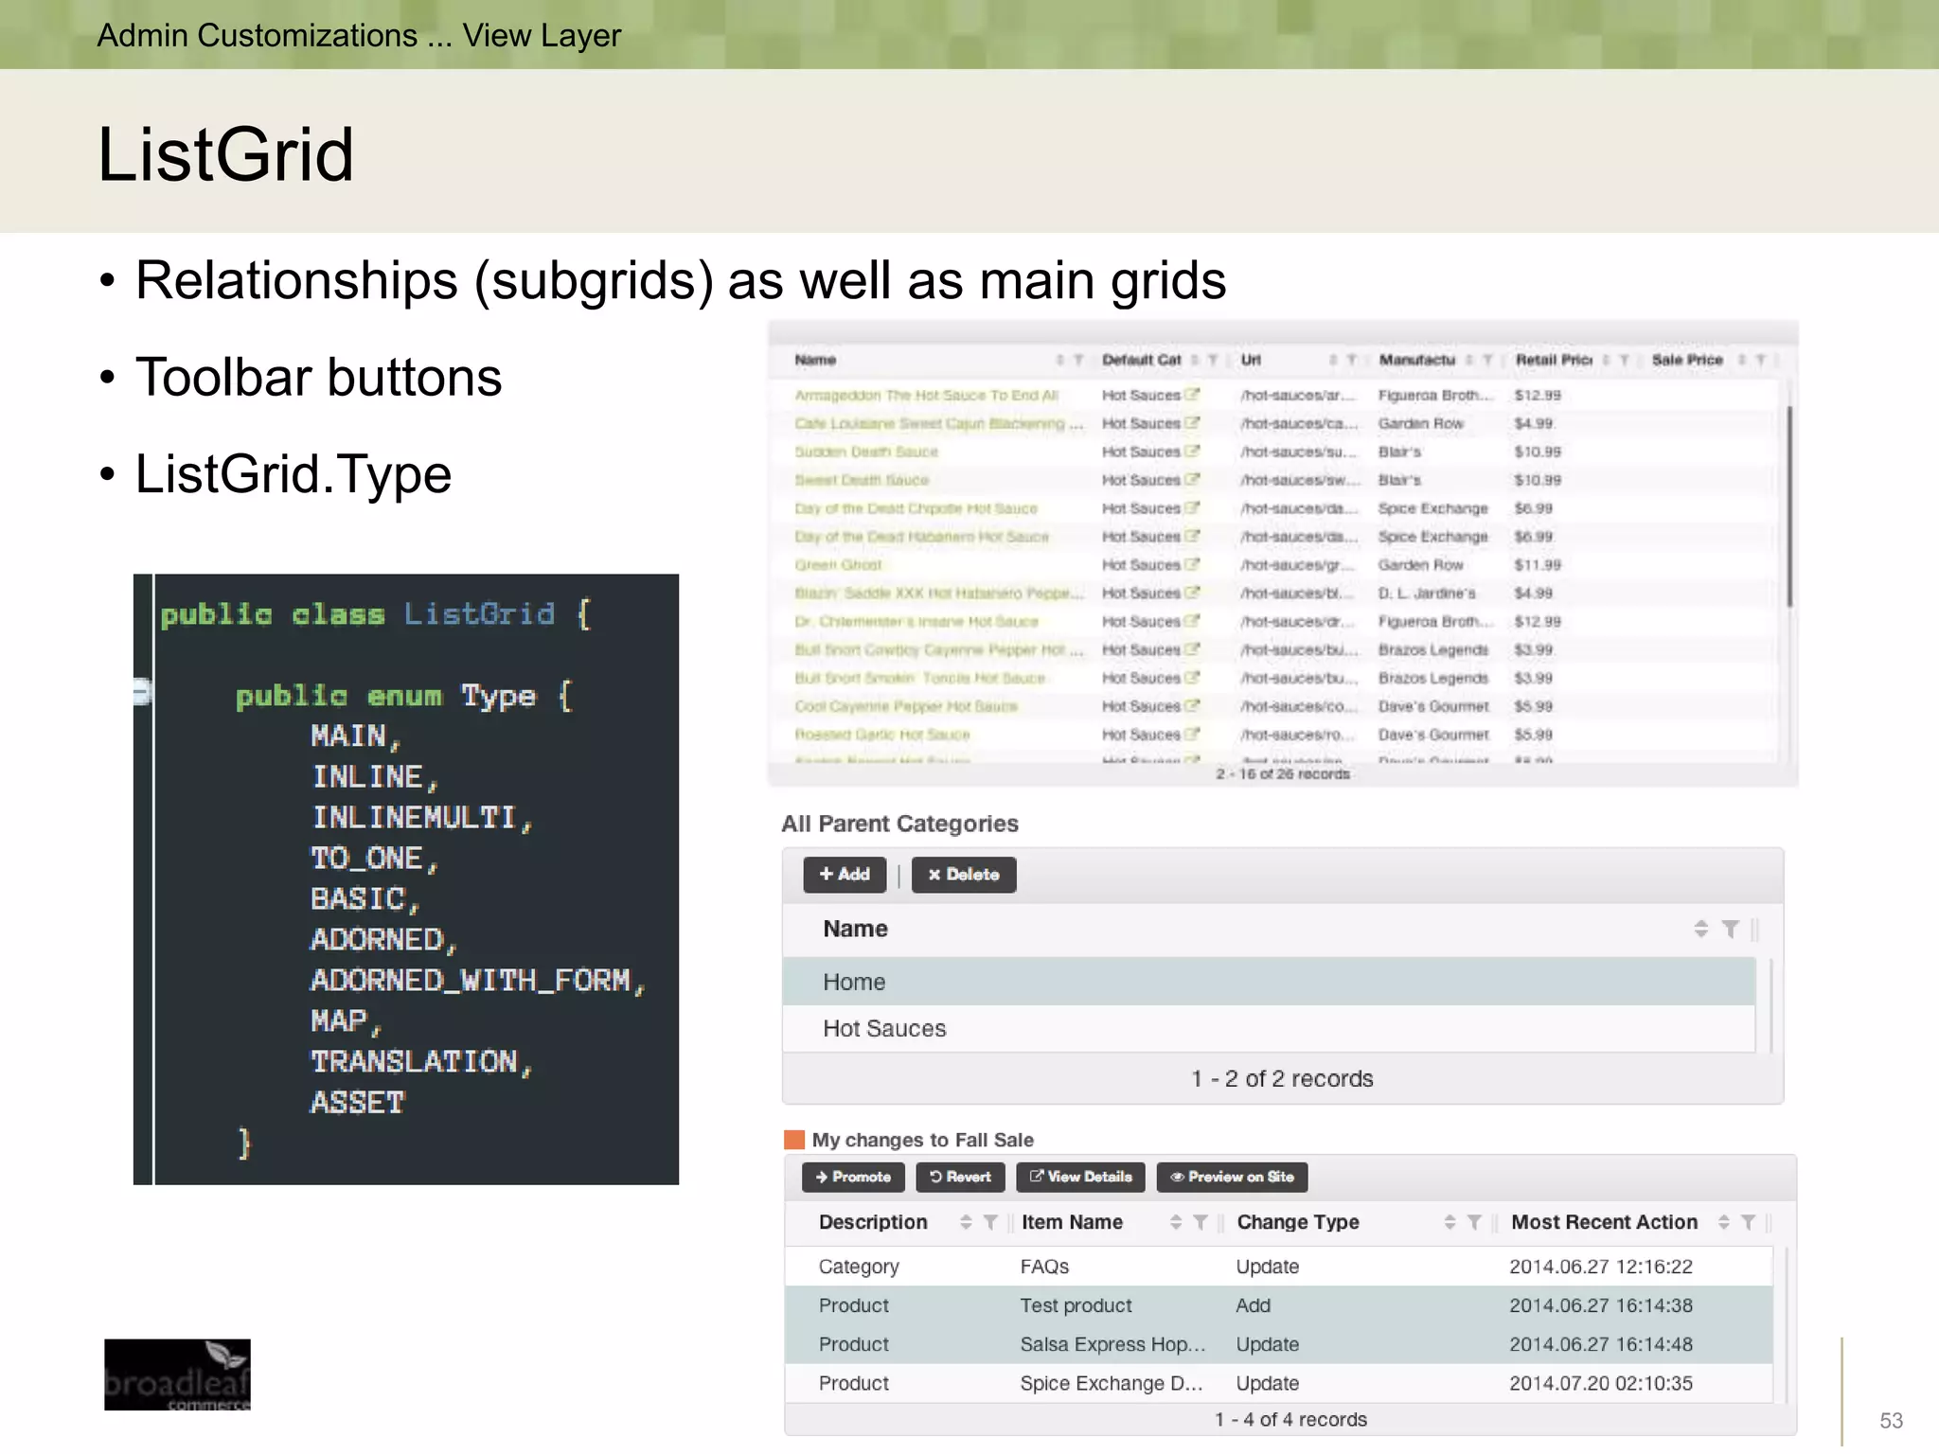Sort changes by Description column

pos(966,1222)
